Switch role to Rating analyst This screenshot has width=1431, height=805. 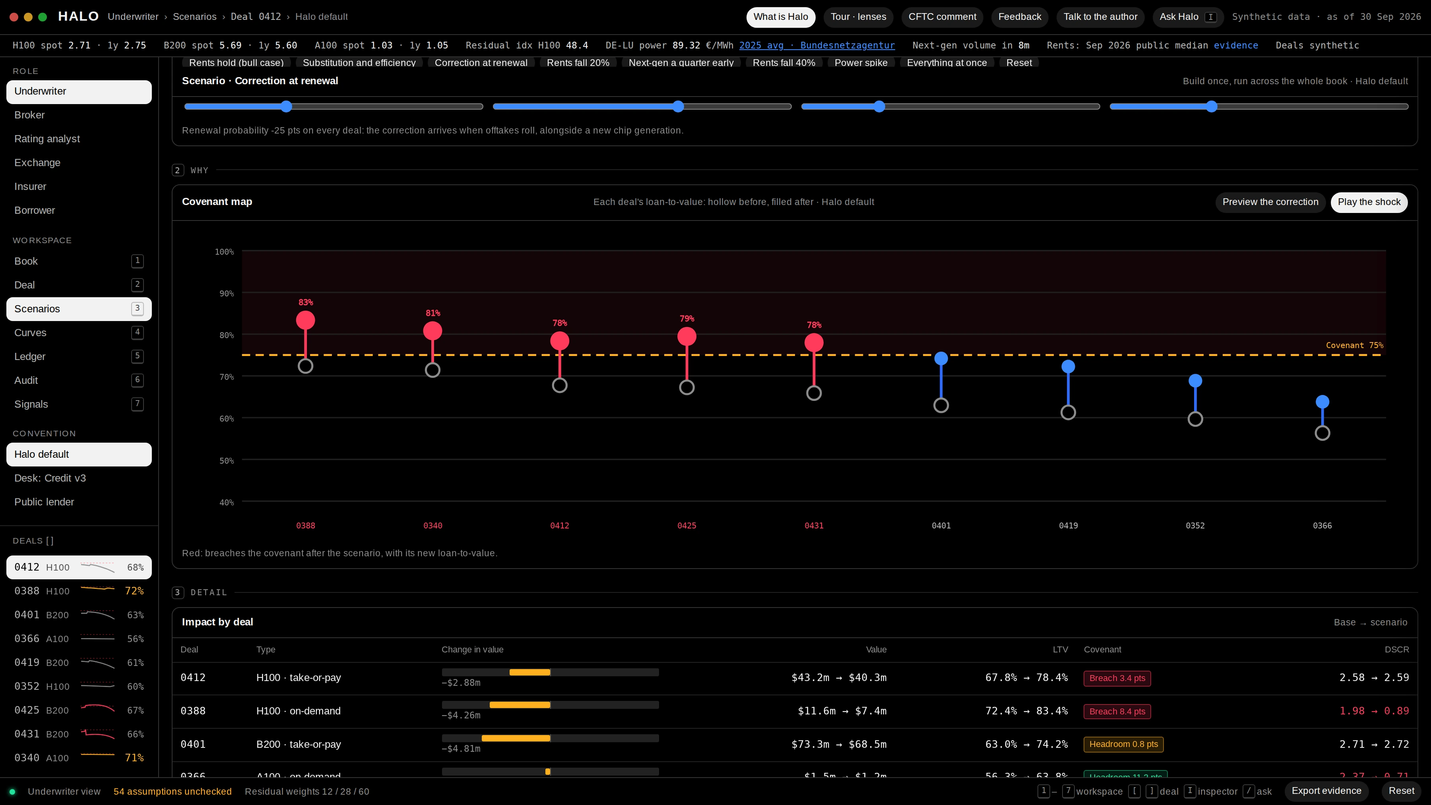pyautogui.click(x=78, y=139)
